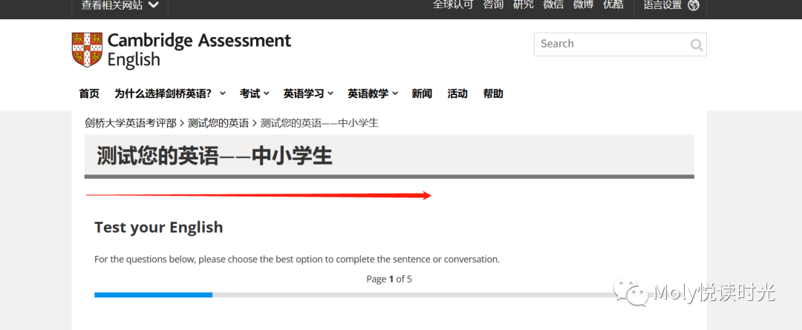Click the 剑桥大学英语考评部 breadcrumb link
This screenshot has height=330, width=802.
131,123
